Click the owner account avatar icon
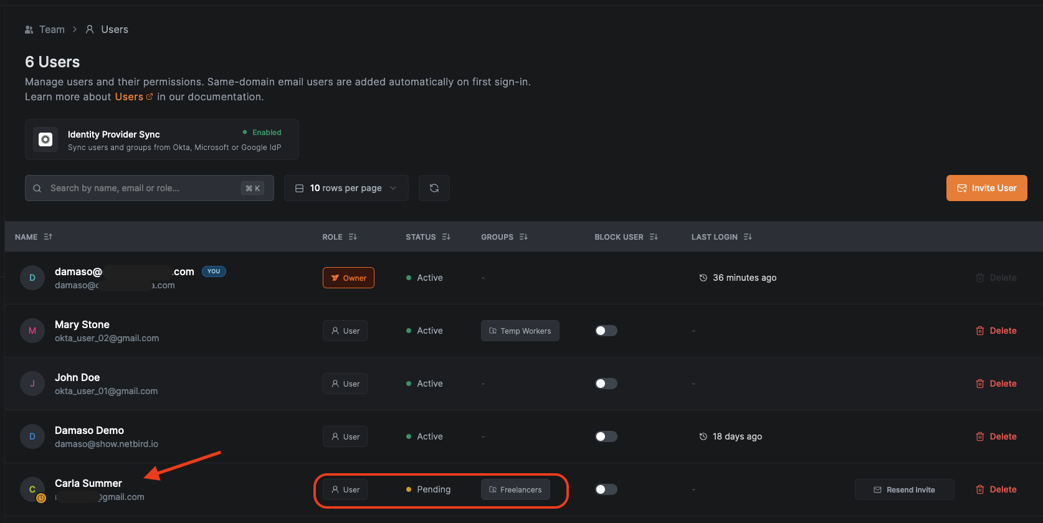Screen dimensions: 1043x523 32,278
